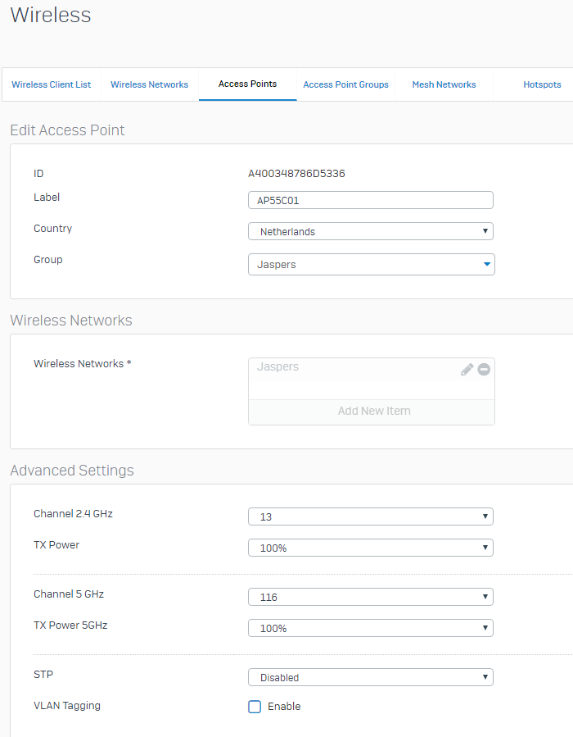Image resolution: width=573 pixels, height=737 pixels.
Task: Click Add New Item in Wireless Networks
Action: (373, 412)
